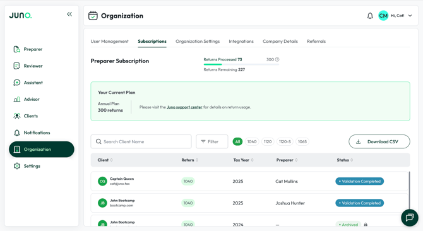Open the Filter dropdown
The width and height of the screenshot is (423, 231).
(x=211, y=141)
